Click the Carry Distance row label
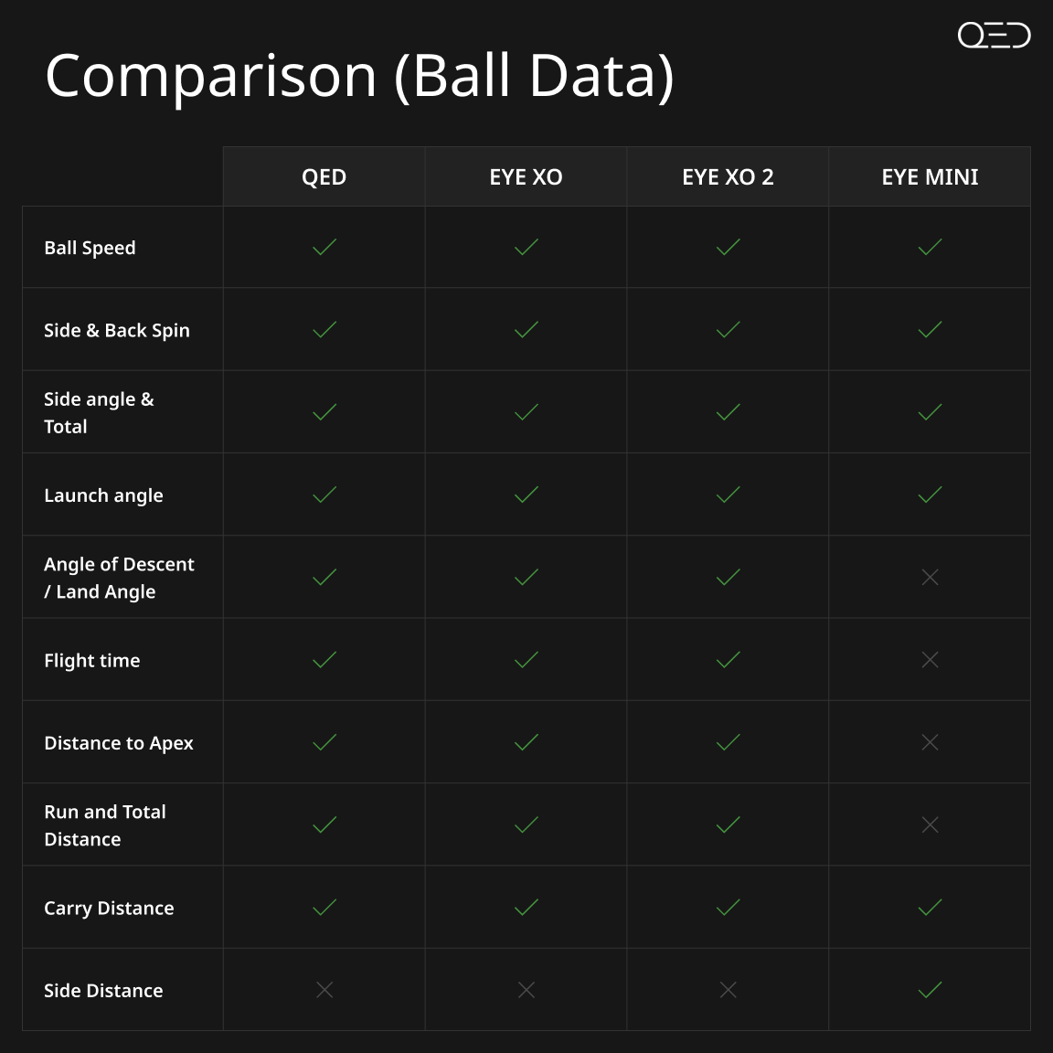Image resolution: width=1053 pixels, height=1053 pixels. (x=109, y=908)
